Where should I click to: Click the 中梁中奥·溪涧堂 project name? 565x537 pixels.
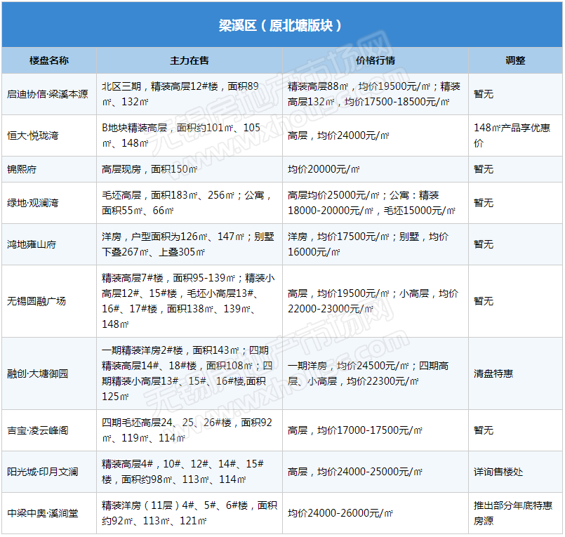(x=42, y=513)
